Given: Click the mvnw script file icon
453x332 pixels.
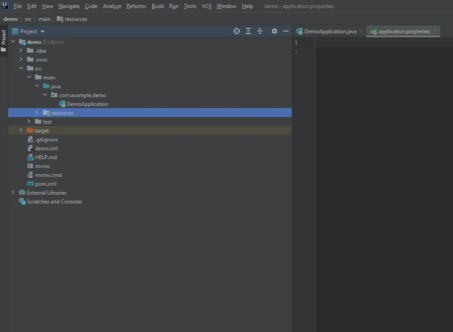Looking at the screenshot, I should coord(30,166).
